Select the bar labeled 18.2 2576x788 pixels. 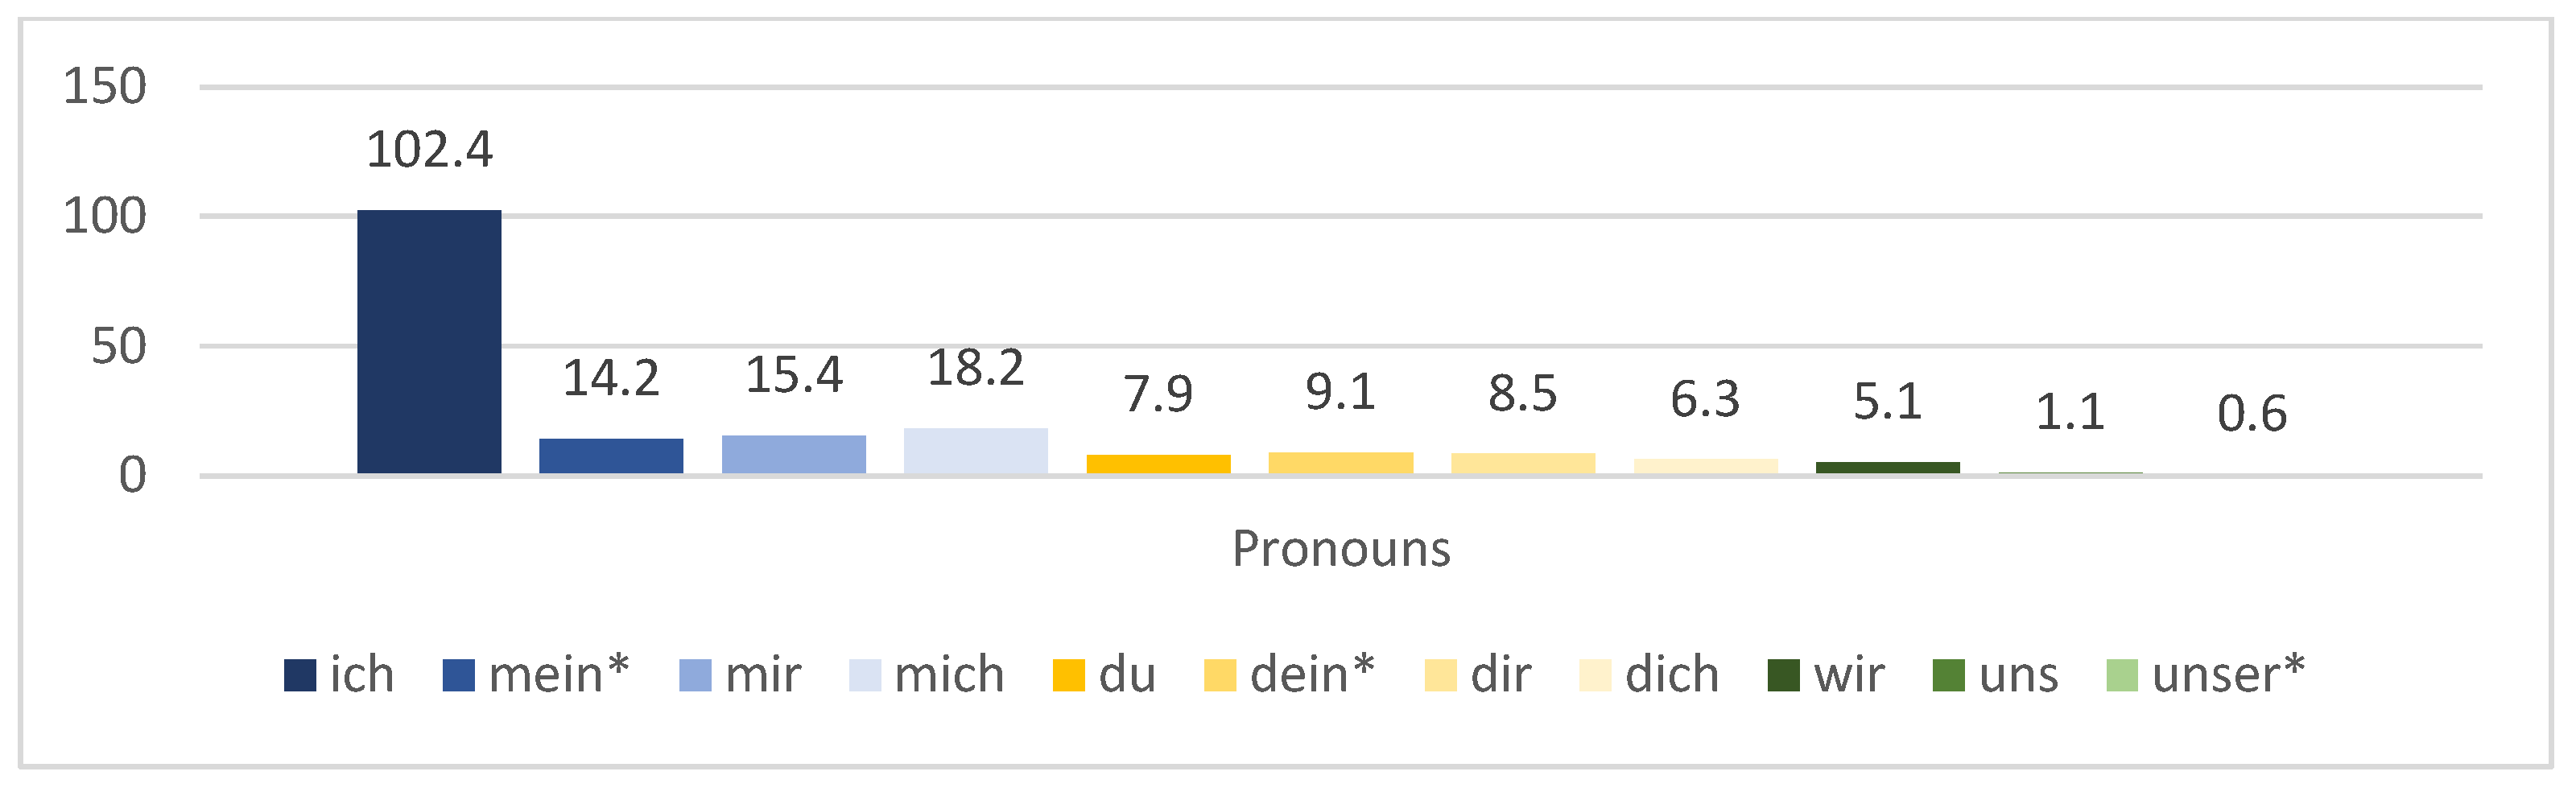point(976,450)
